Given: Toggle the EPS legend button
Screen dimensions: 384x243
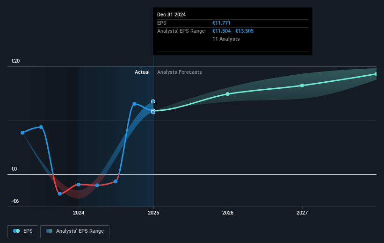Looking at the screenshot, I should tap(23, 231).
